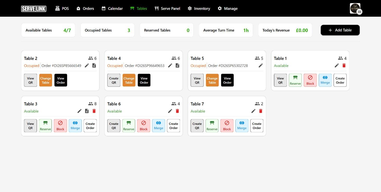Merge Table 6

[159, 126]
